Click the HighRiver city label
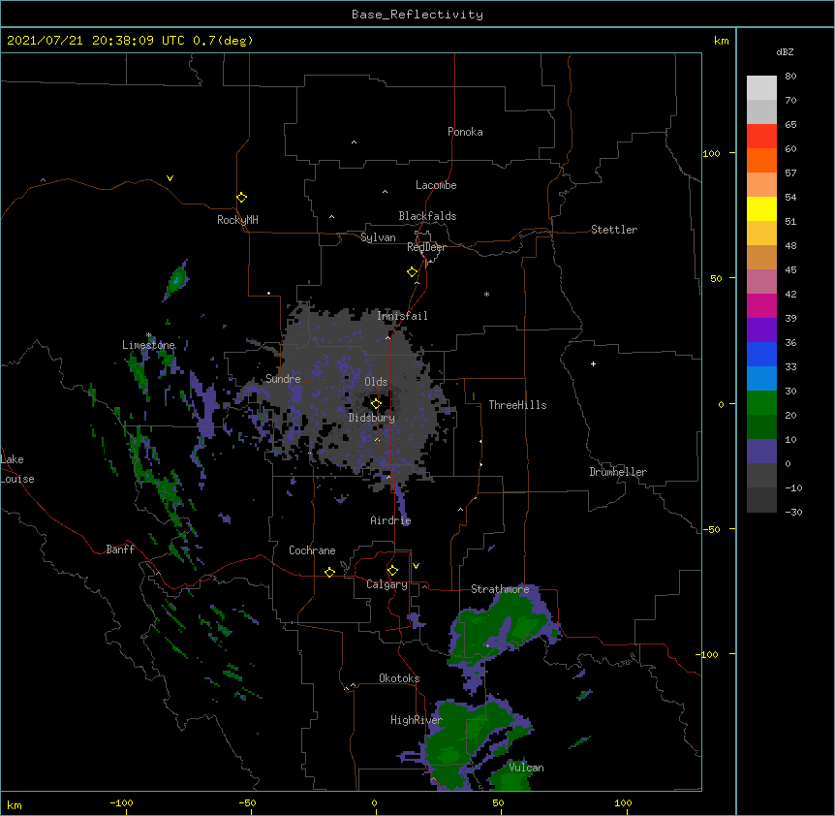Screen dimensions: 835x816 tap(417, 720)
